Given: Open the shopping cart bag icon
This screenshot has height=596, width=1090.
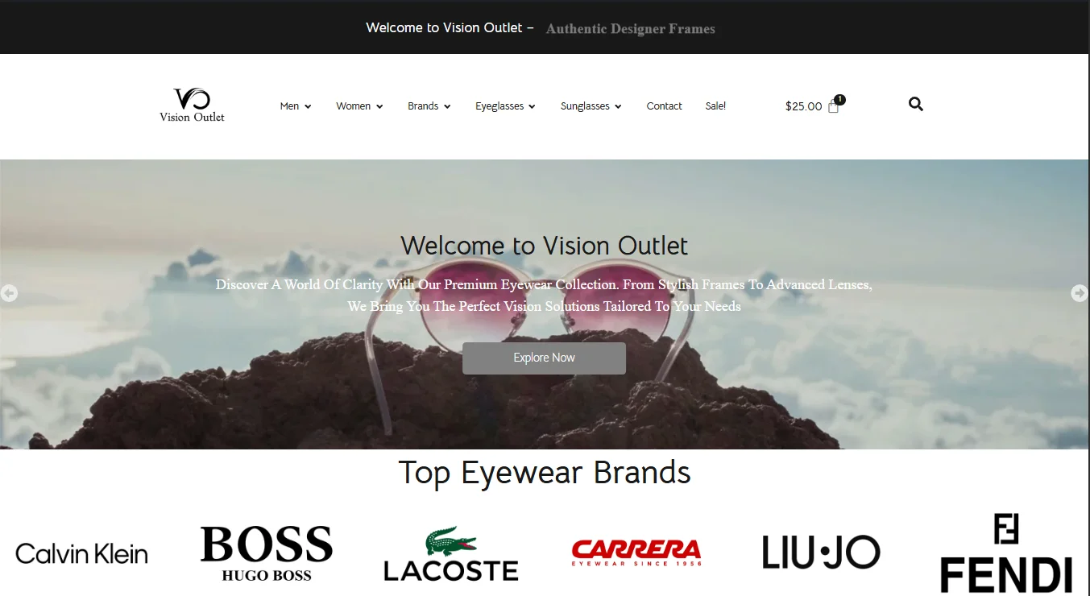Looking at the screenshot, I should [x=834, y=106].
